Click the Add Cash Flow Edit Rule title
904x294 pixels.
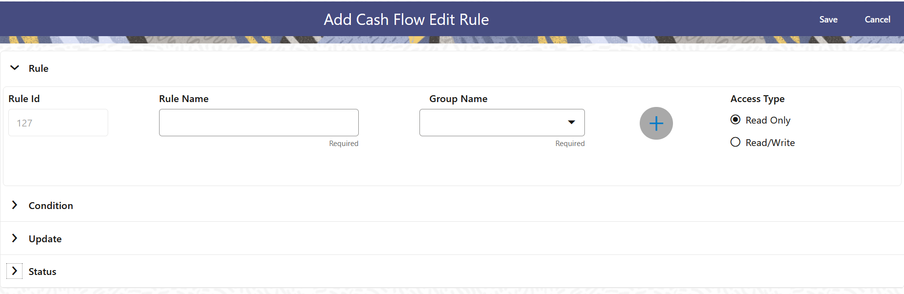pyautogui.click(x=406, y=20)
